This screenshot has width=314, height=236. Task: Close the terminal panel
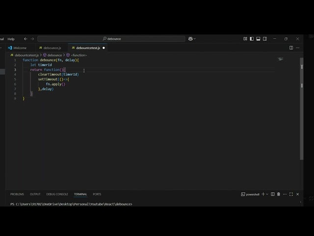click(298, 194)
